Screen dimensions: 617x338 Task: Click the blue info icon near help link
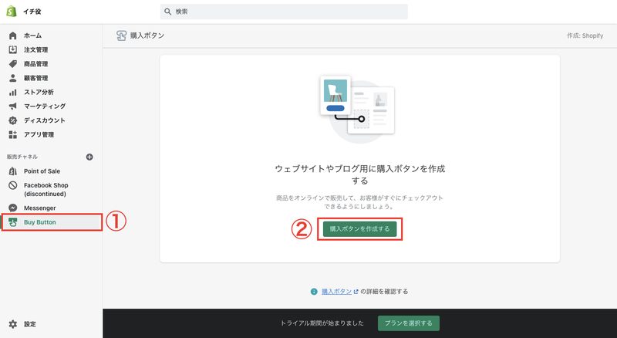[314, 292]
